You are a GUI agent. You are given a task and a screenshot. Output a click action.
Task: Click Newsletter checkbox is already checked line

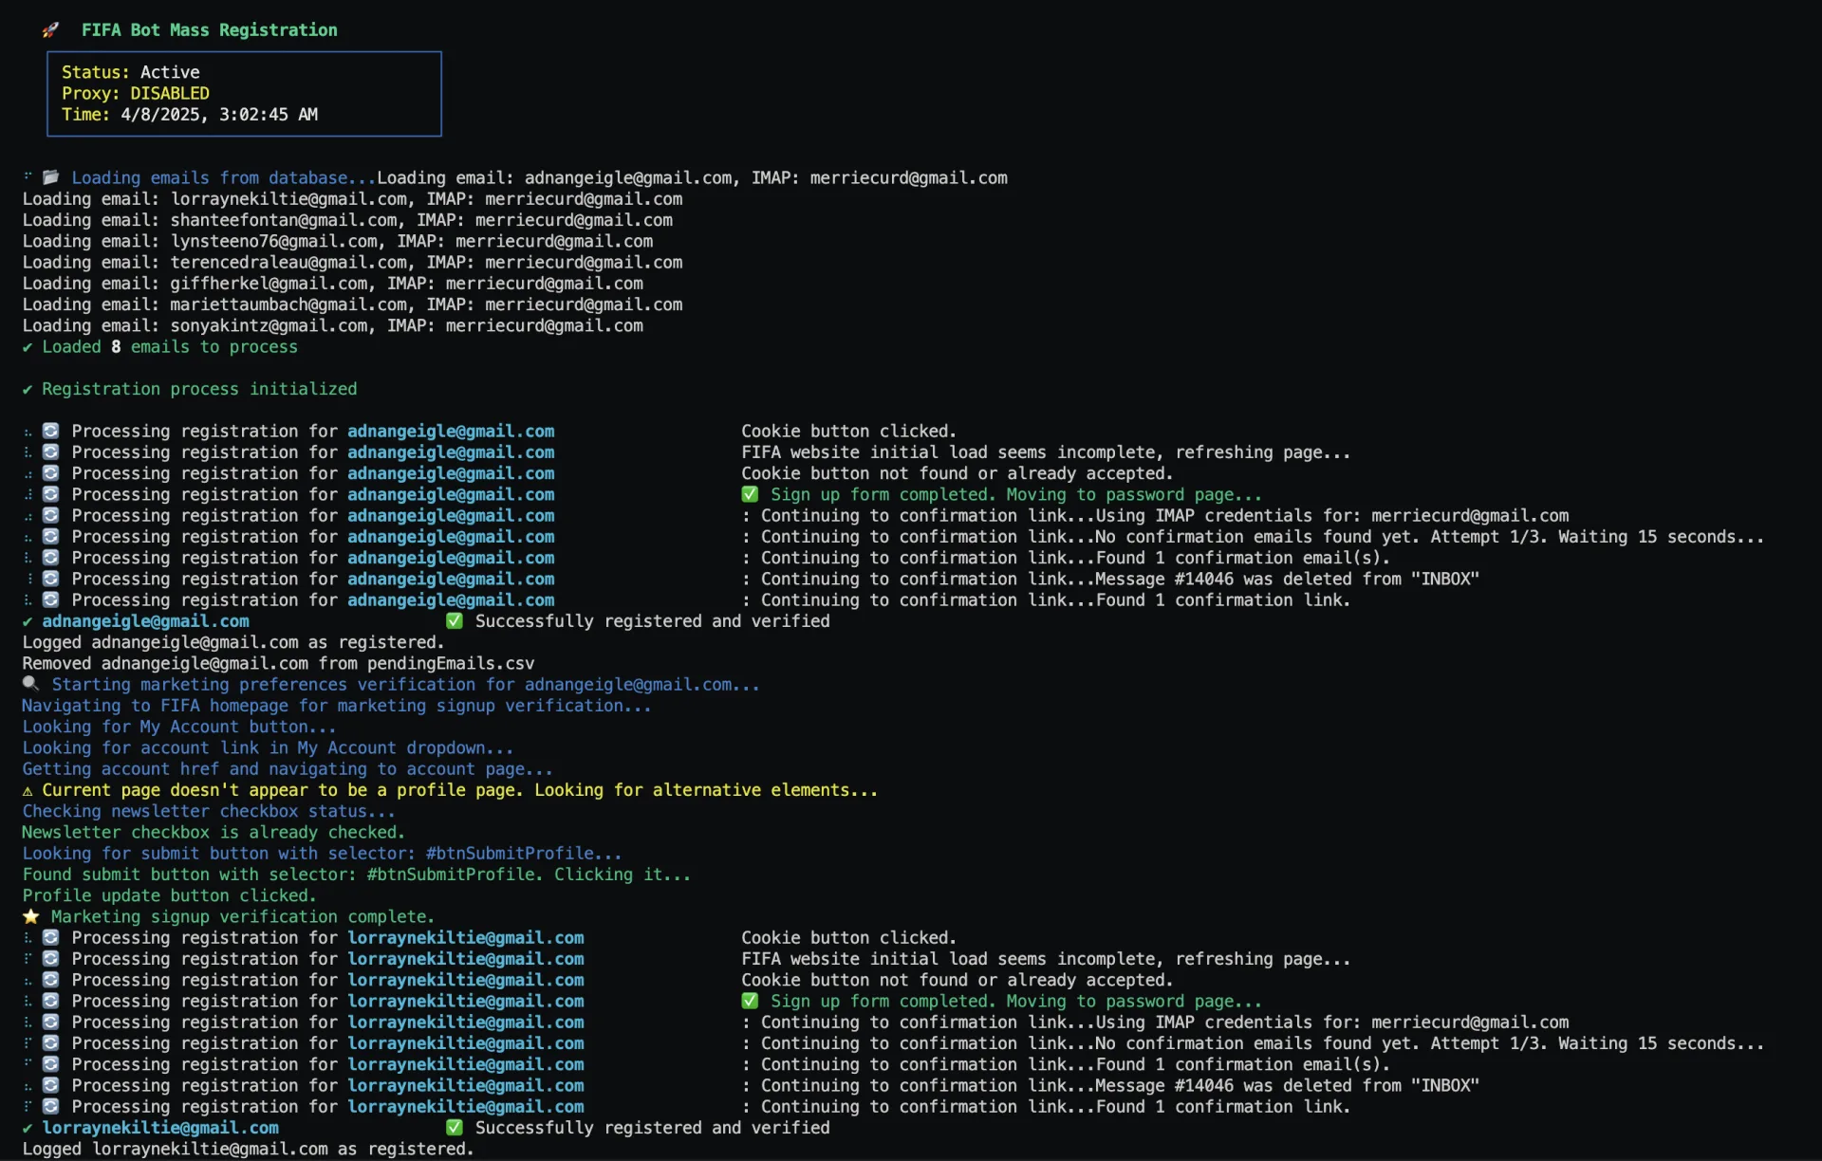point(214,832)
